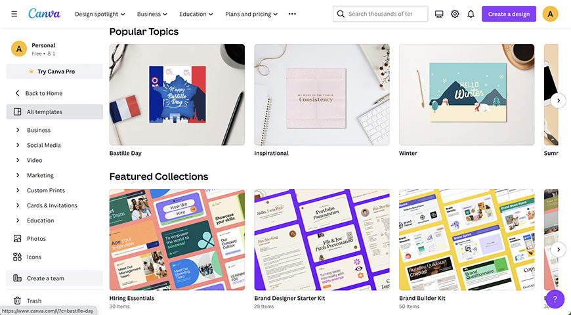Image resolution: width=571 pixels, height=315 pixels.
Task: Open the Hello Winter topic thumbnail
Action: 467,94
